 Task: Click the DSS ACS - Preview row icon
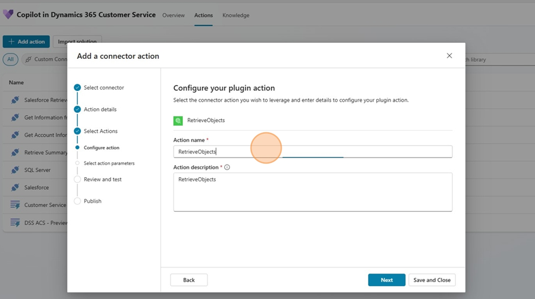15,222
